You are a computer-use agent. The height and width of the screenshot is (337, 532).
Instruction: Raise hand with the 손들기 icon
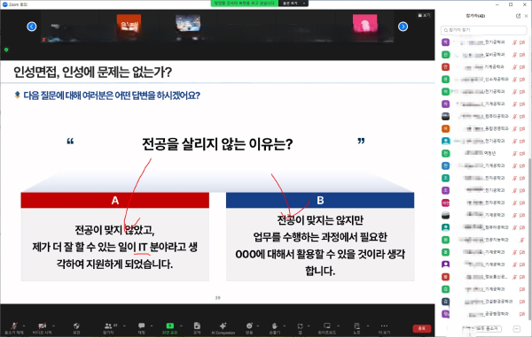coord(275,326)
